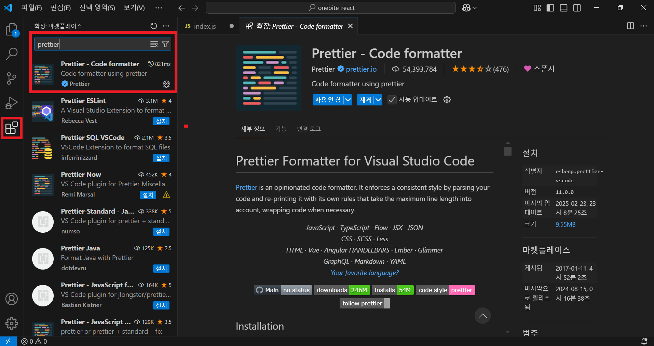Click the 스폰서 sponsor link
This screenshot has width=654, height=346.
point(539,69)
